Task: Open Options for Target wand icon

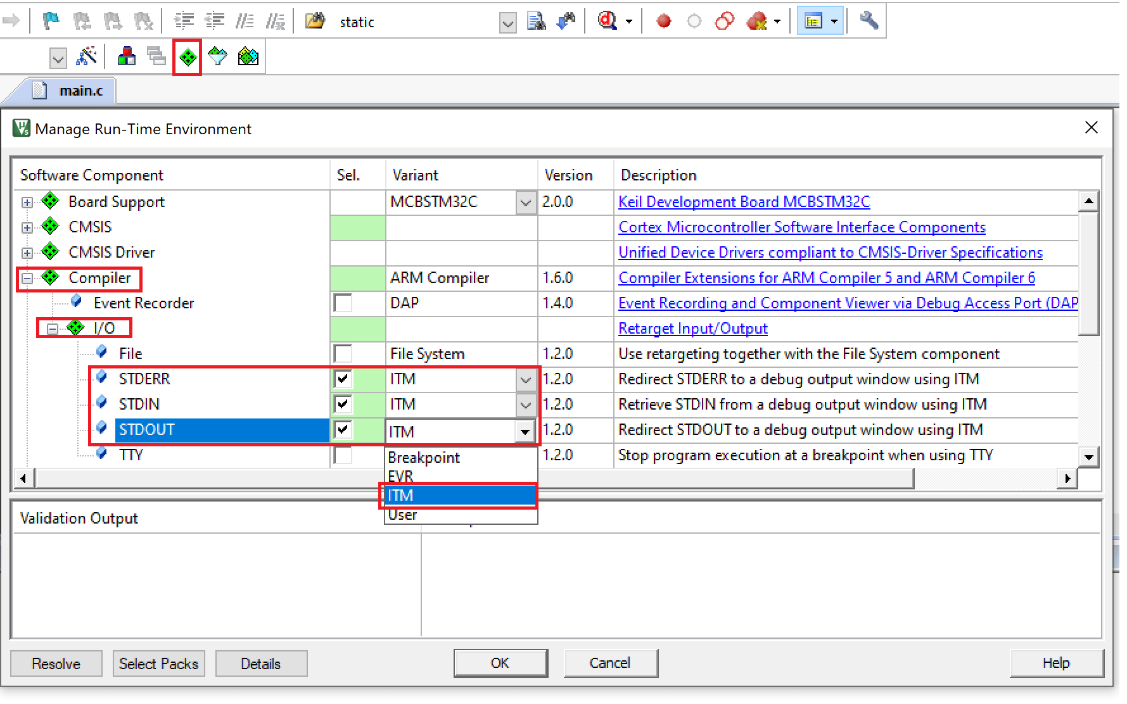Action: tap(86, 56)
